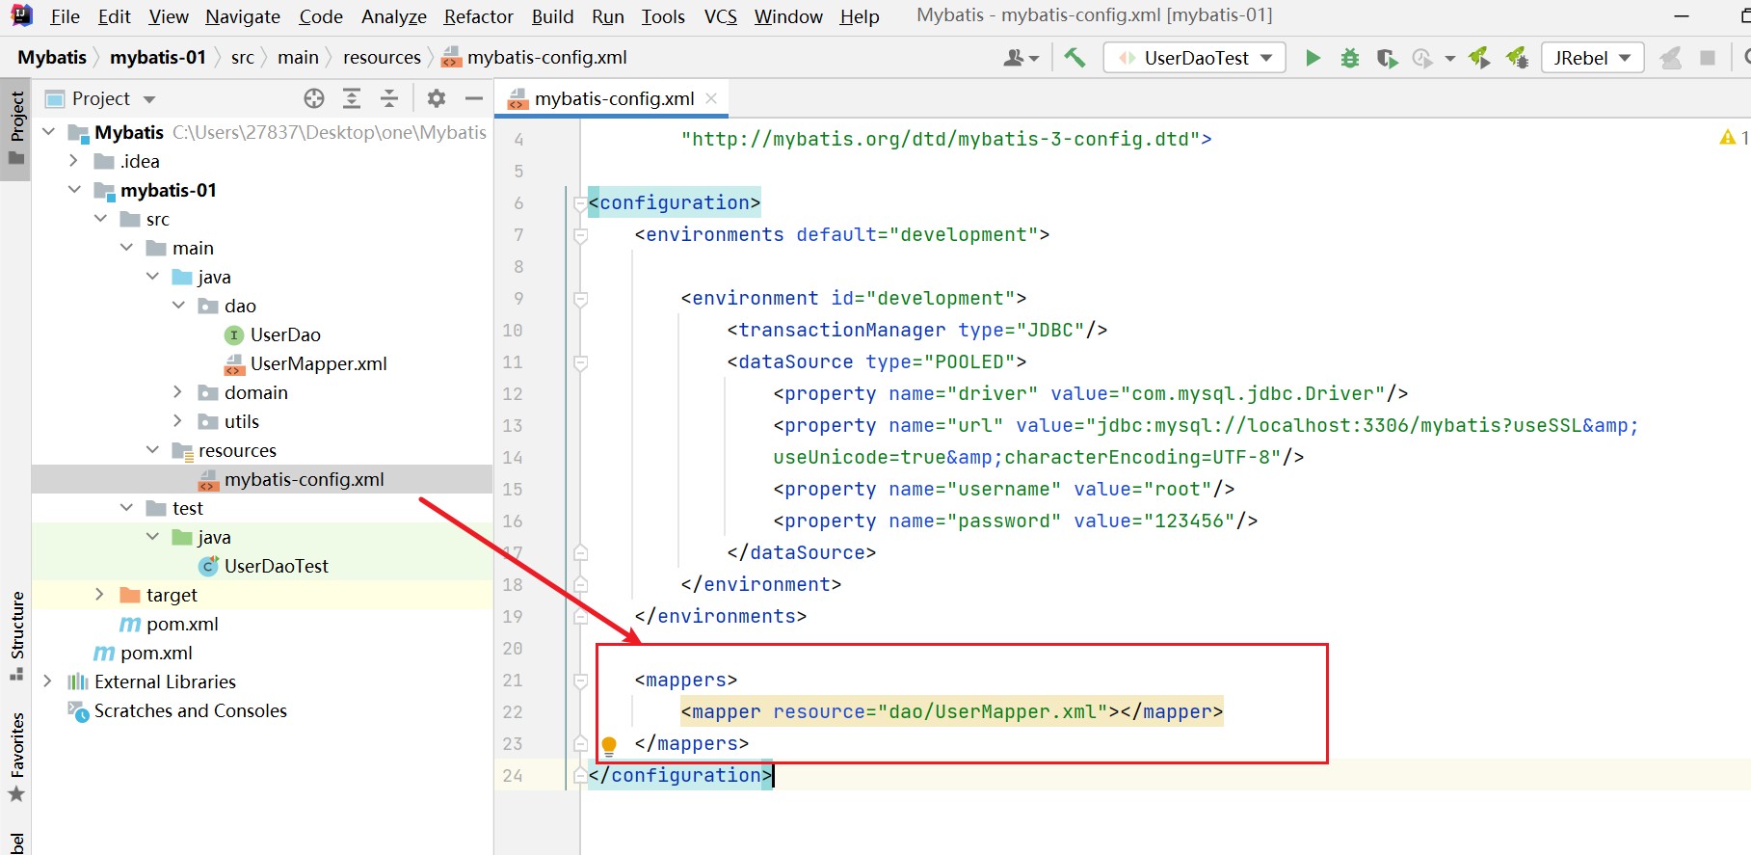Open the Code With Me user icon
The height and width of the screenshot is (855, 1751).
coord(1021,58)
